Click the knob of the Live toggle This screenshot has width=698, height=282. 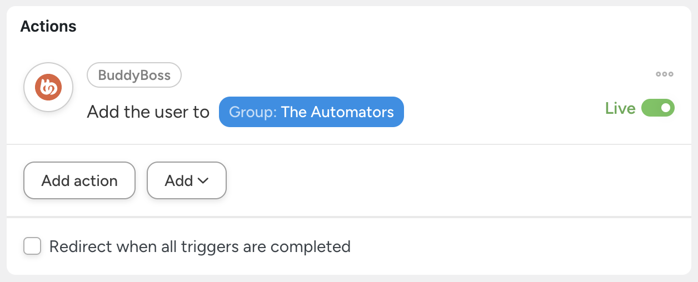coord(666,108)
